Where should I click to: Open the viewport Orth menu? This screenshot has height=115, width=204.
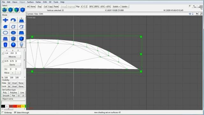point(41,14)
